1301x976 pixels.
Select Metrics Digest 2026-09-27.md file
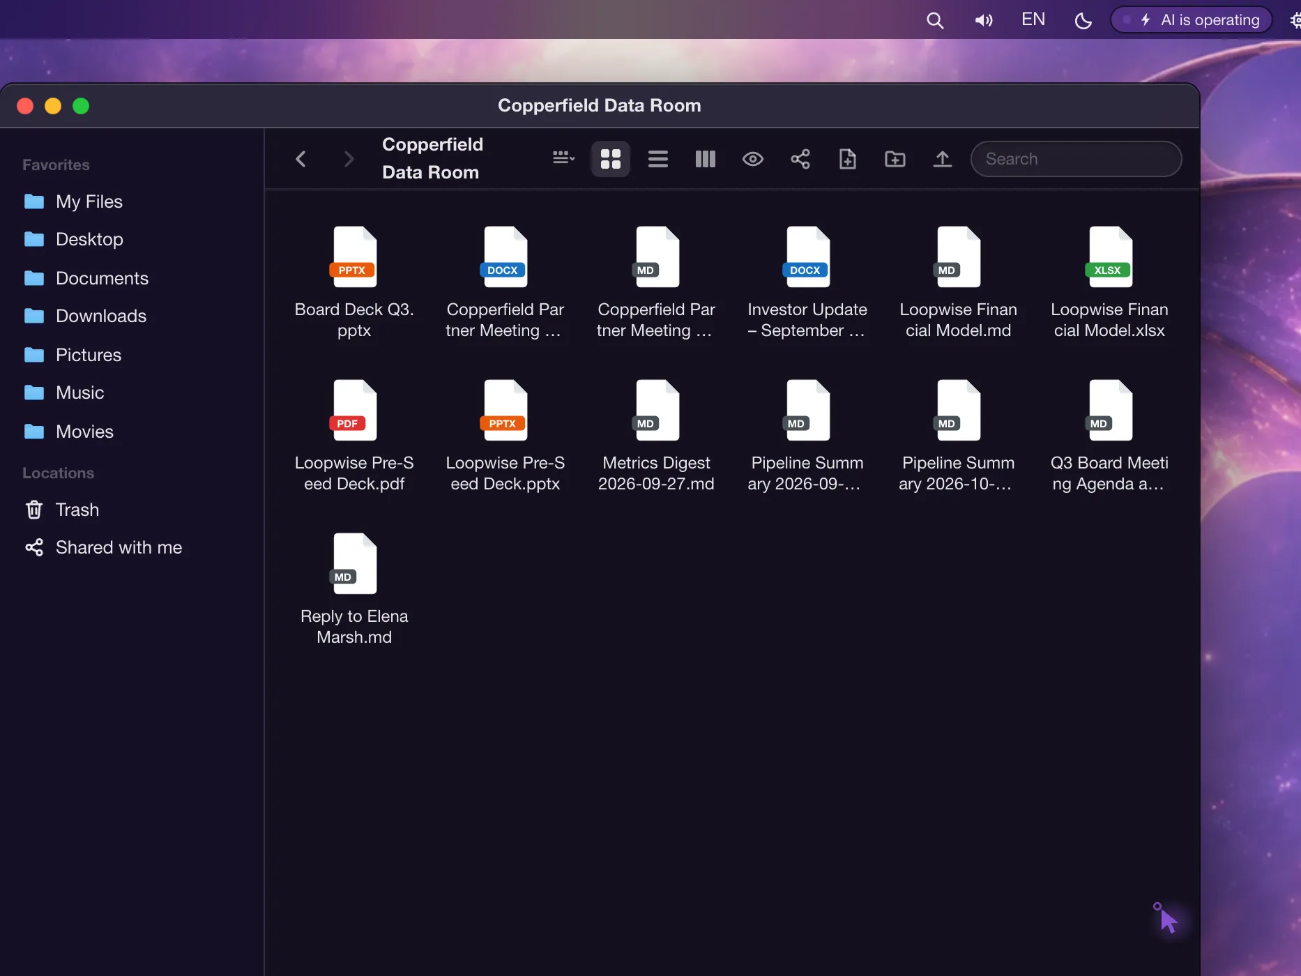tap(656, 435)
